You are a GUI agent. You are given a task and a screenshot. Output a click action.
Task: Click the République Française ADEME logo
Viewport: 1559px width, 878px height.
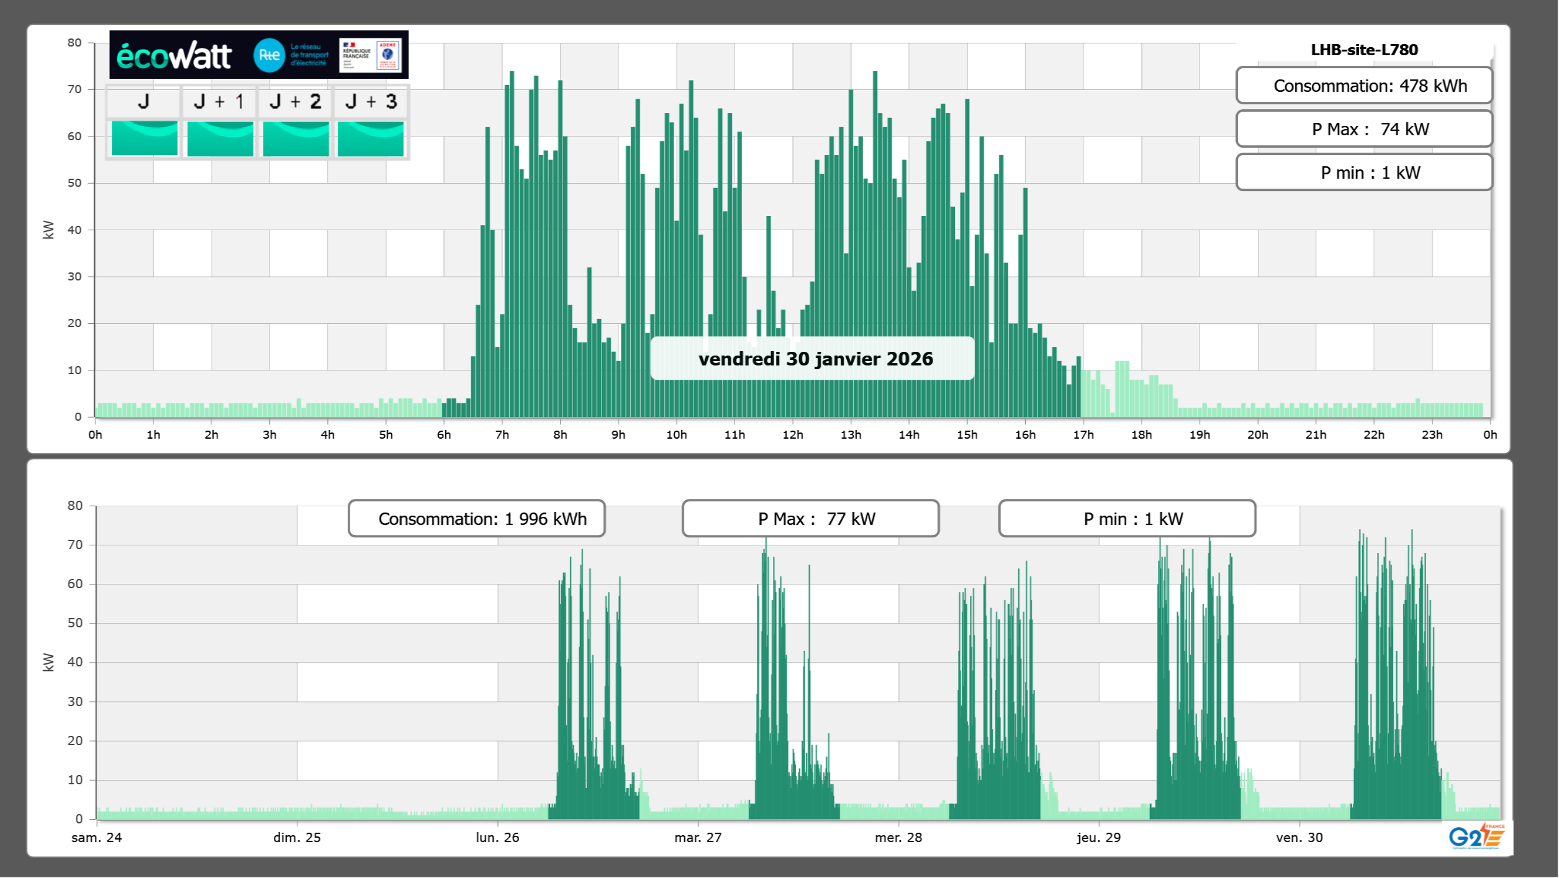tap(371, 55)
